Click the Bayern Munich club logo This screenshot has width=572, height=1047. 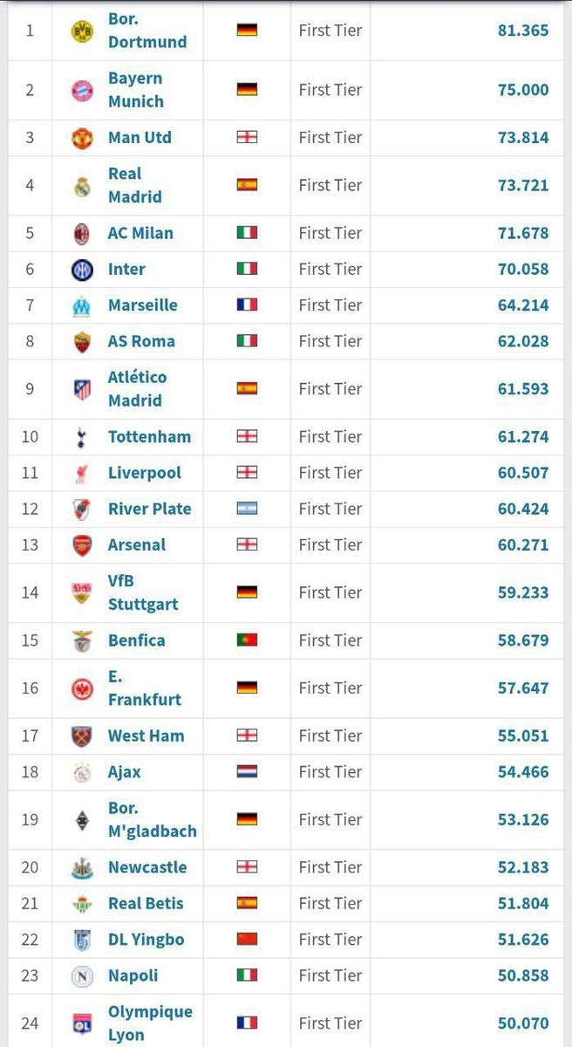82,90
